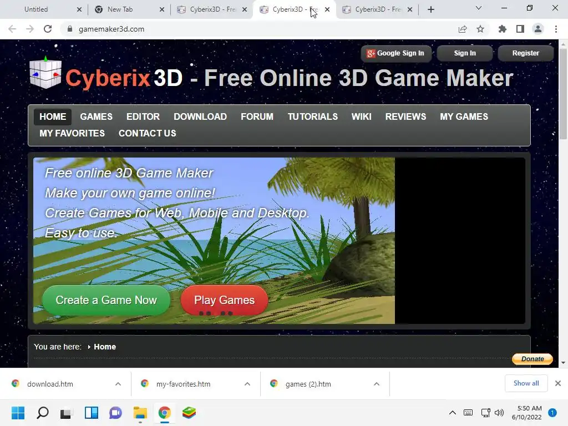Click the share page icon
Viewport: 568px width, 426px height.
click(463, 29)
